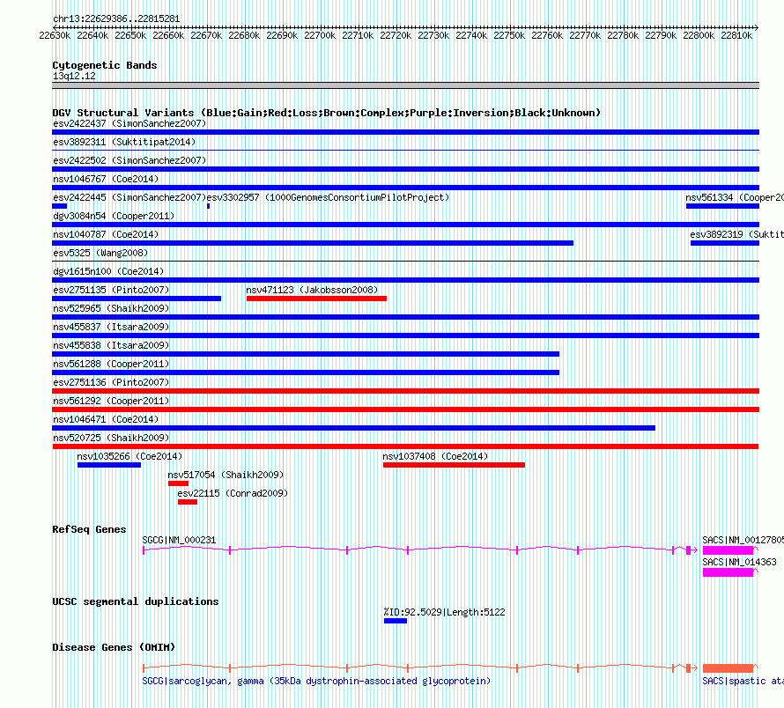Click the red nsv1037408 loss bar
Image resolution: width=784 pixels, height=708 pixels.
click(x=454, y=465)
